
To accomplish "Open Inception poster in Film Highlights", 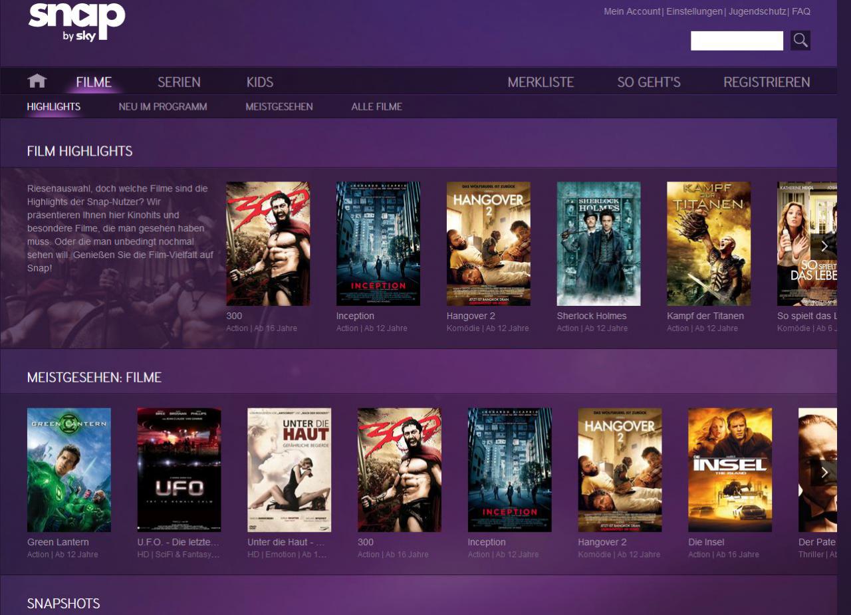I will pos(378,243).
